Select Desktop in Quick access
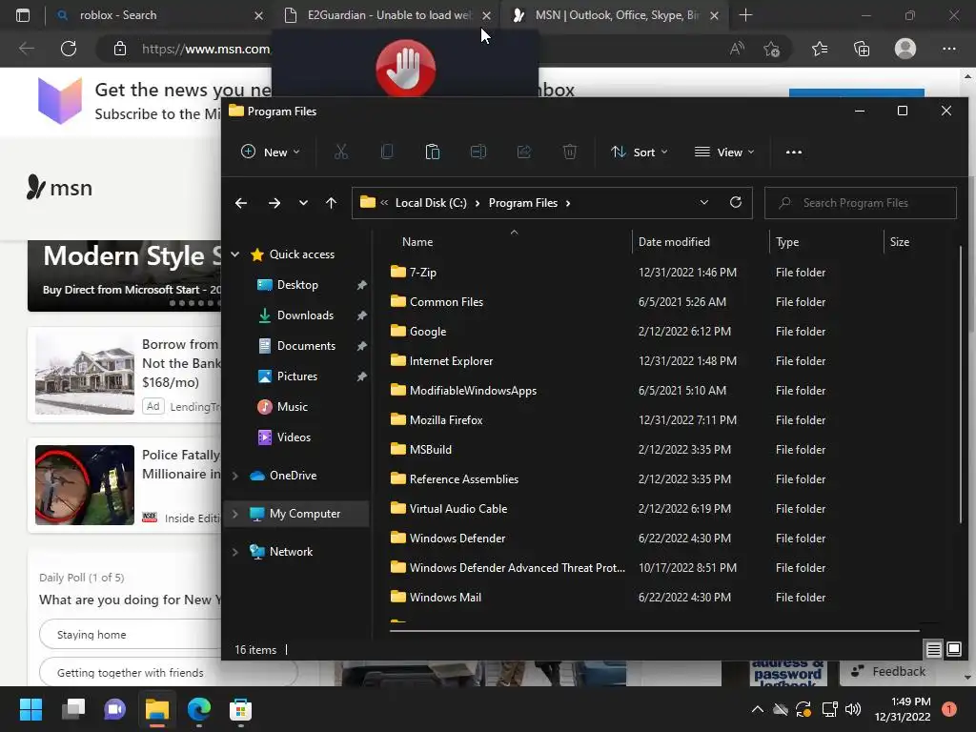 pos(297,284)
